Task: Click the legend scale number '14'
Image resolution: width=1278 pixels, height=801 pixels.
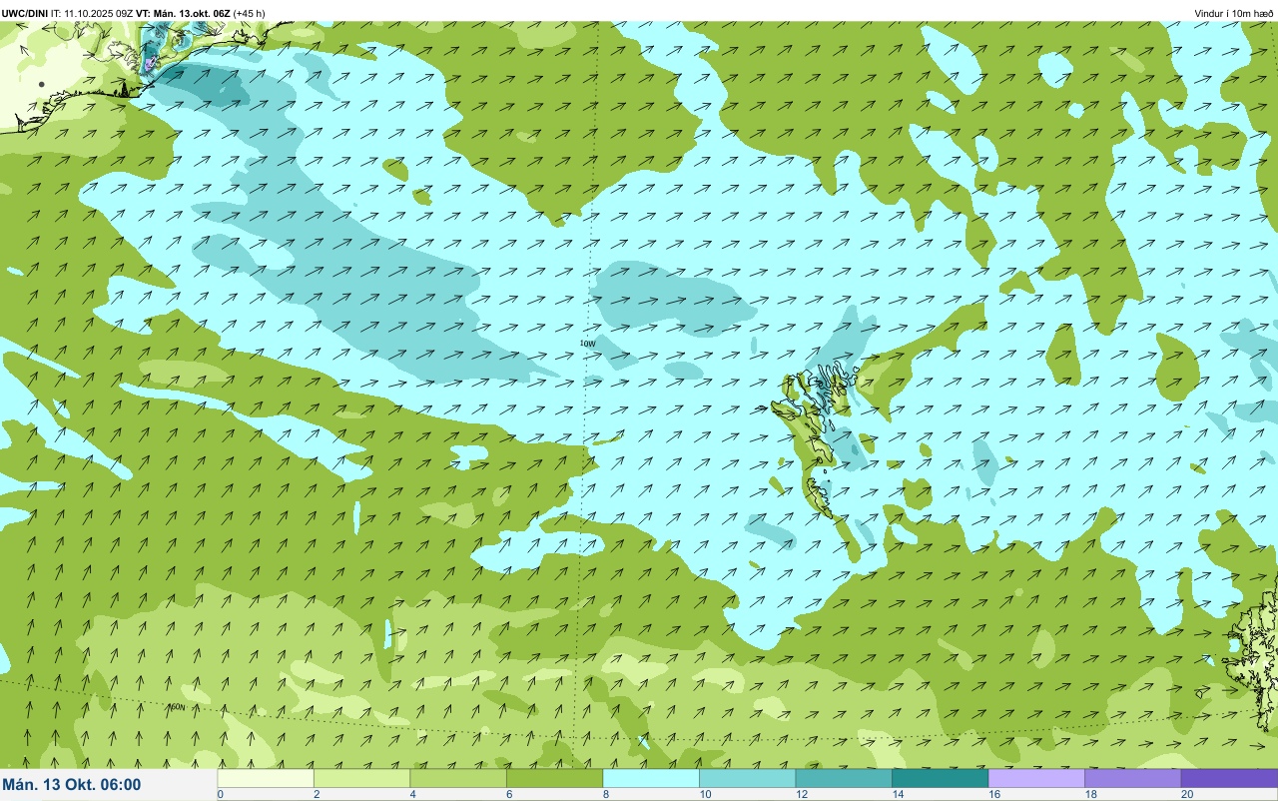Action: click(x=897, y=794)
